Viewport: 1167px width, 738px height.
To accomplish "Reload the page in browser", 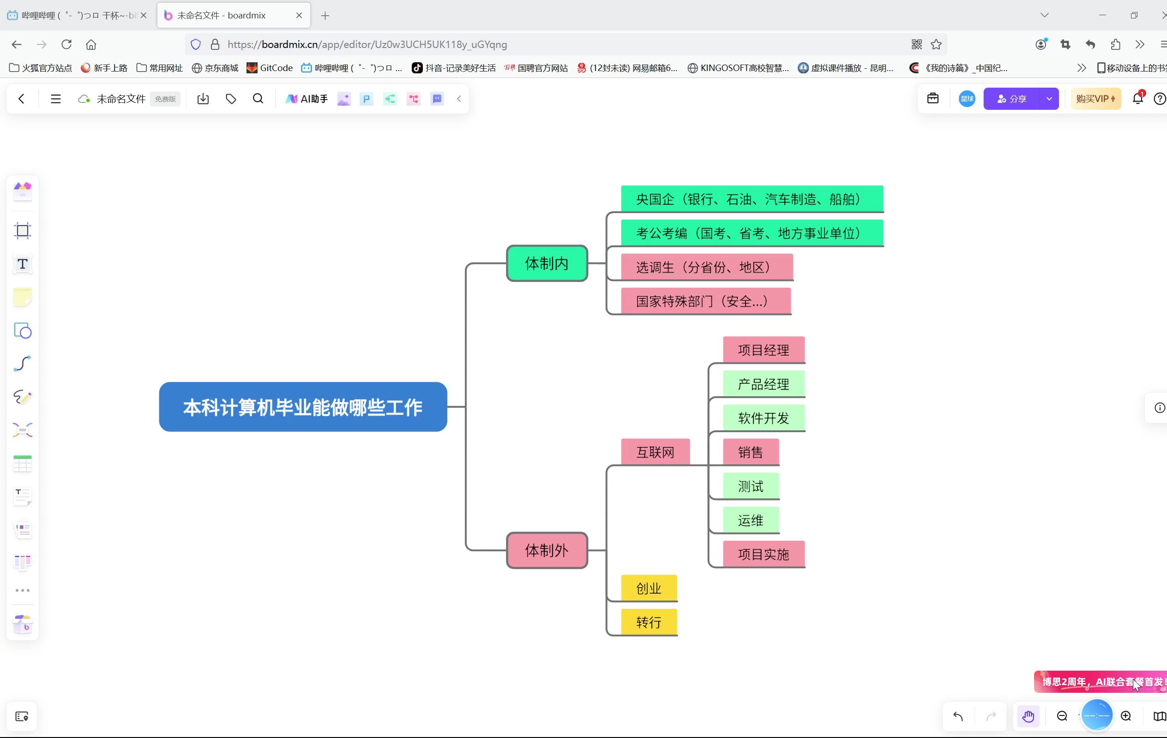I will 66,44.
